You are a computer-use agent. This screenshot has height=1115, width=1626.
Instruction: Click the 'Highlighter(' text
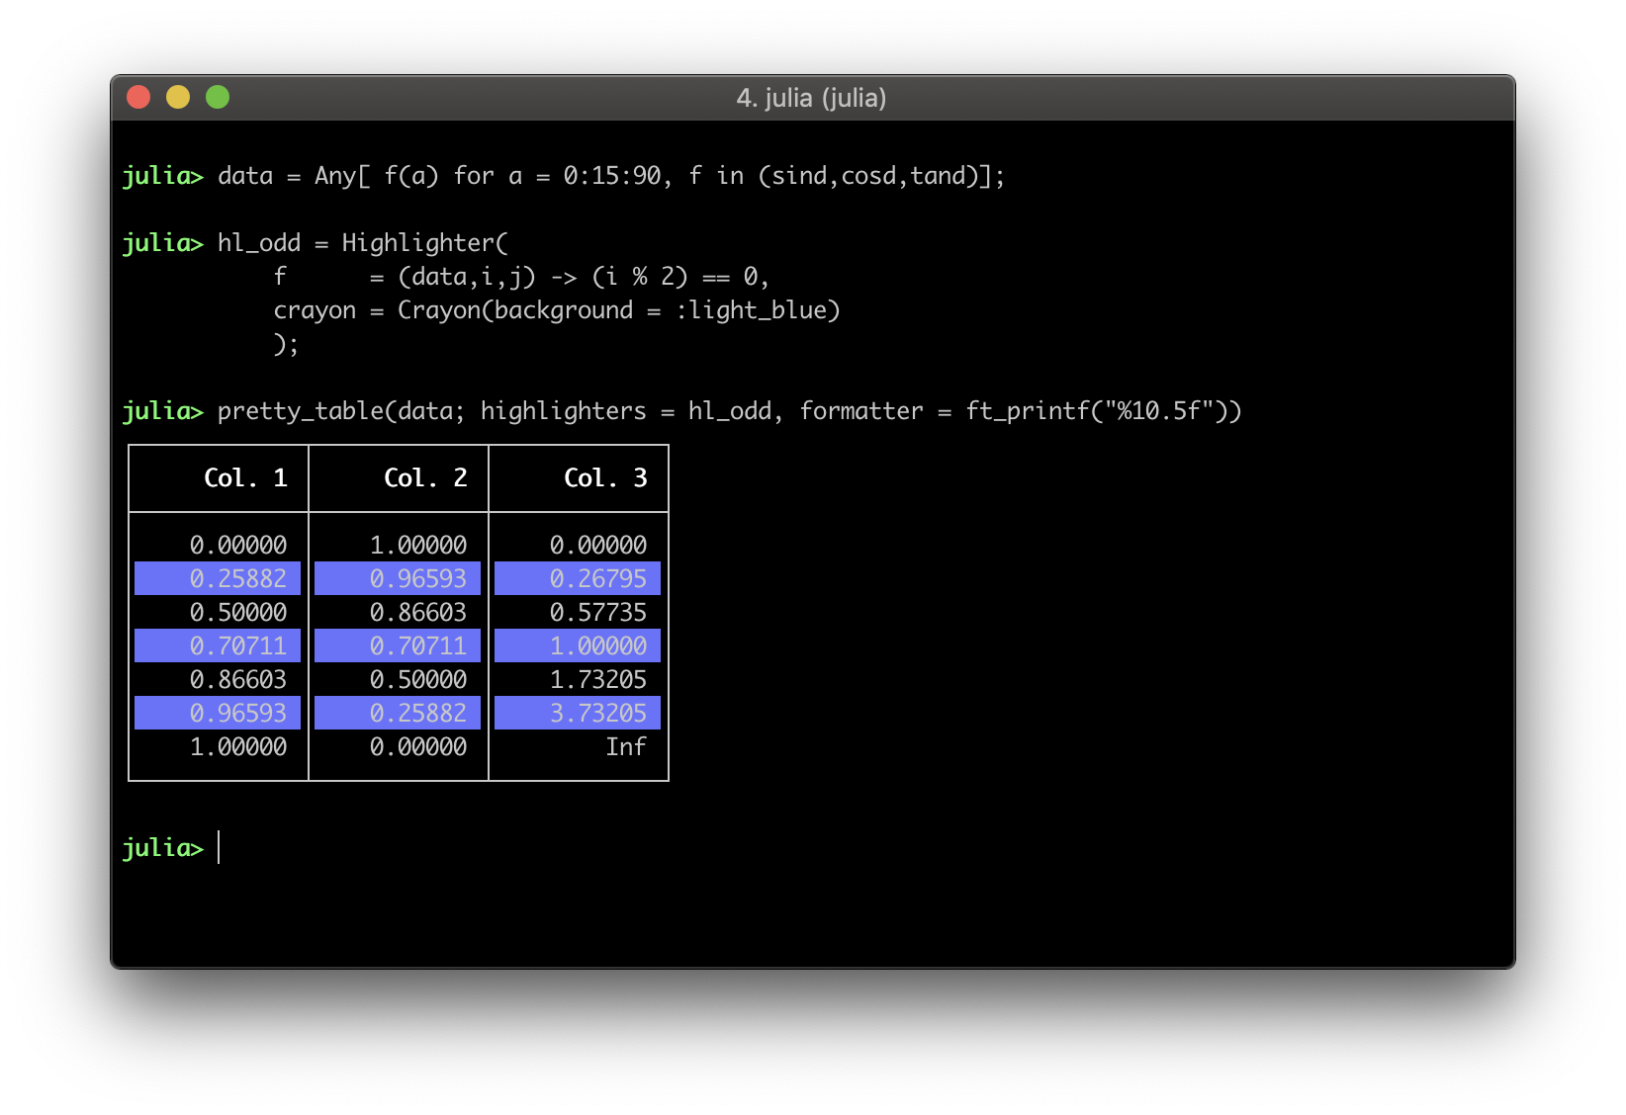point(424,243)
